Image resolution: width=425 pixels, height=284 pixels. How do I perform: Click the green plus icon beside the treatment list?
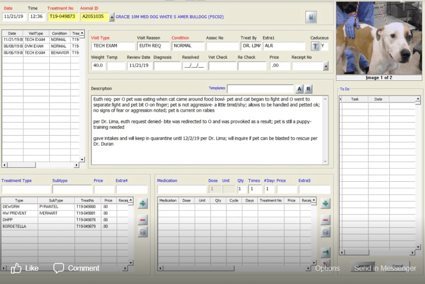coord(143,204)
